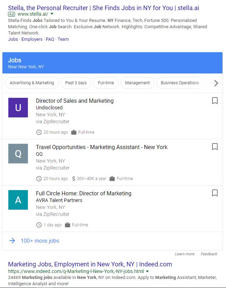The image size is (226, 288).
Task: Bookmark the Director of Sales and Marketing job
Action: point(215,101)
